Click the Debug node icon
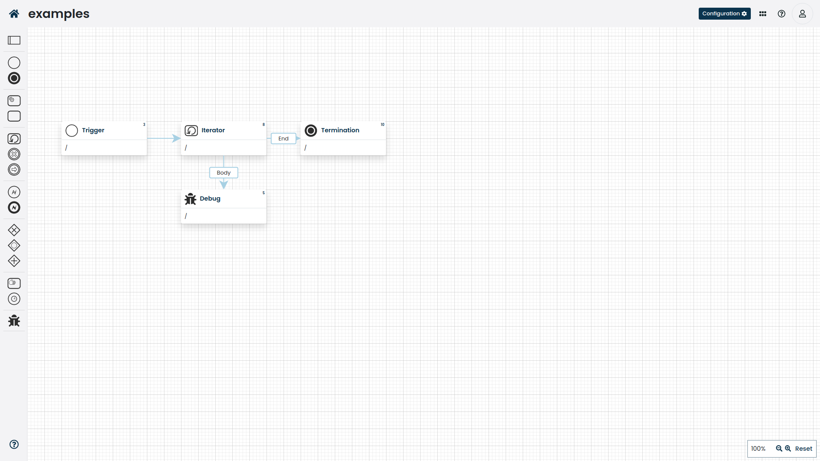Image resolution: width=820 pixels, height=461 pixels. pos(190,198)
